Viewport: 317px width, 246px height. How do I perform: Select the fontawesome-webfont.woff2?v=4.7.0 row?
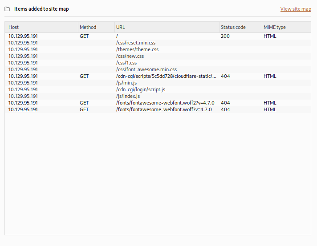[x=158, y=103]
